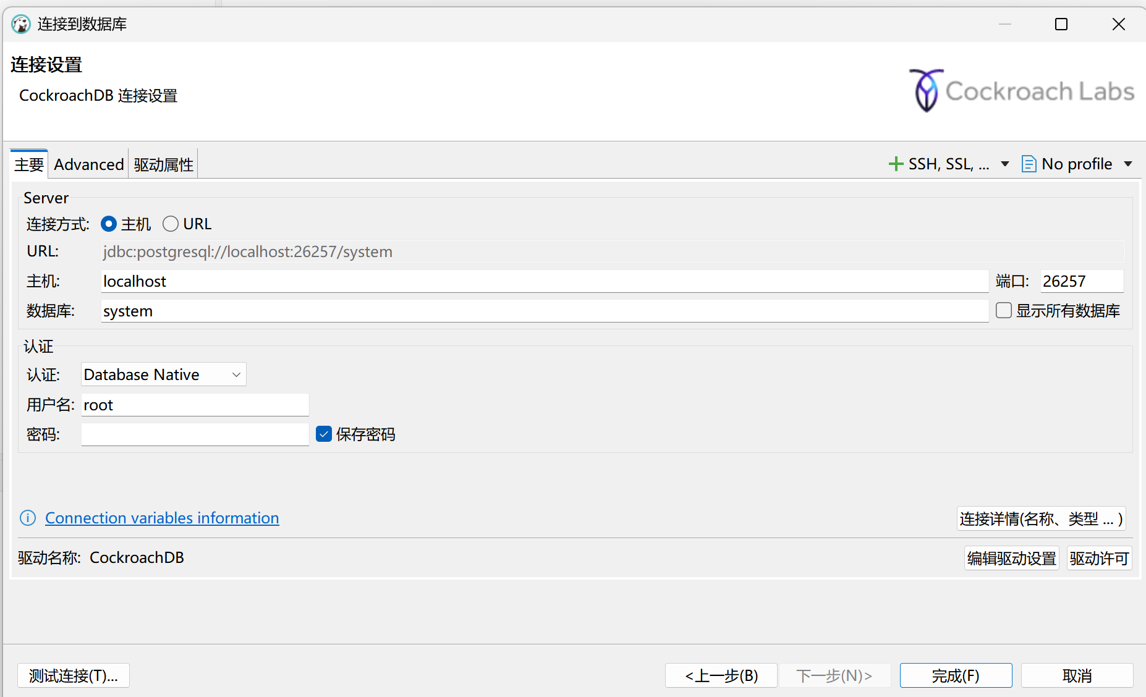1146x697 pixels.
Task: Click the profile document icon beside No profile
Action: (x=1028, y=163)
